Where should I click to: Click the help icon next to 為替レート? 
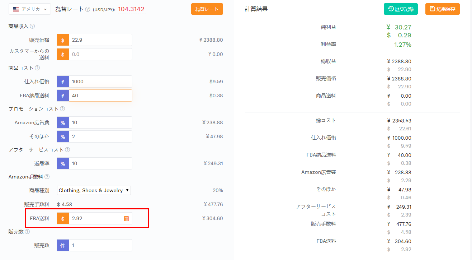pos(88,9)
